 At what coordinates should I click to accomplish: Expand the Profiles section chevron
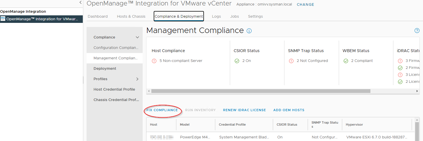coord(137,79)
